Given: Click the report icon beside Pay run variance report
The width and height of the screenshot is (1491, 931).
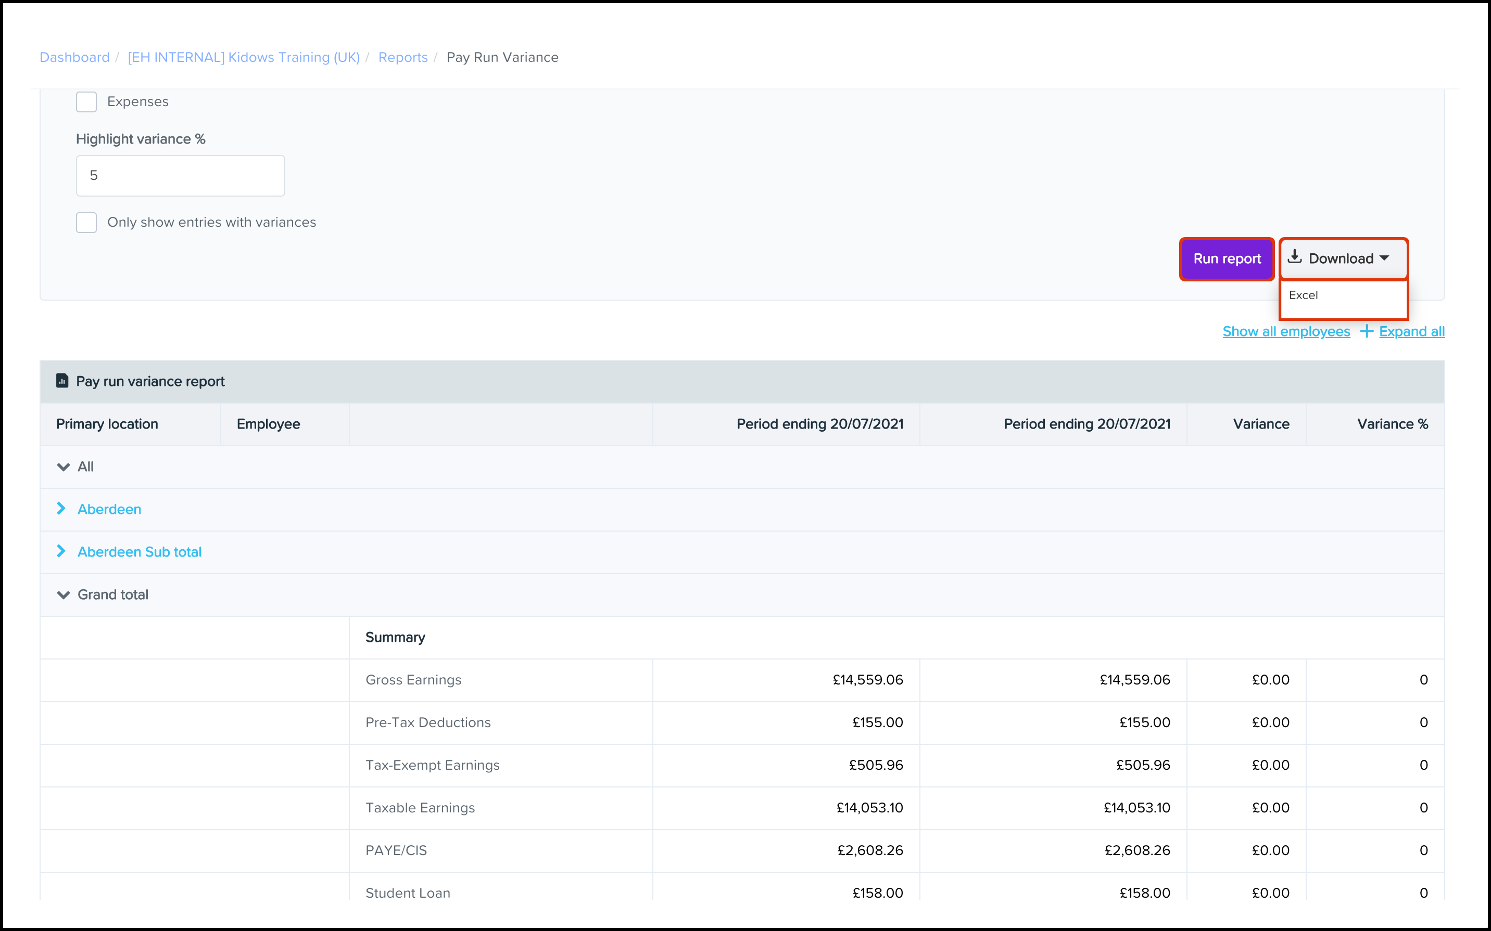Looking at the screenshot, I should (x=62, y=381).
